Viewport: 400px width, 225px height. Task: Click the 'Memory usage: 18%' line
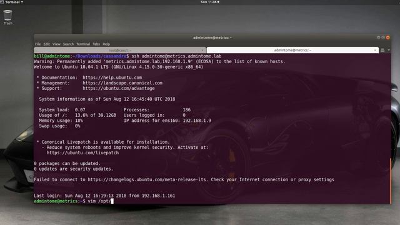point(61,121)
